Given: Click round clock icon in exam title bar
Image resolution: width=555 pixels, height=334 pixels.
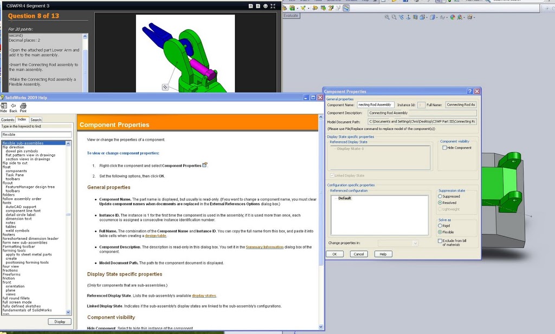Looking at the screenshot, I should click(266, 6).
